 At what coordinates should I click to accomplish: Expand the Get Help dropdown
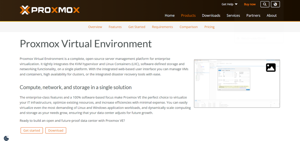pos(229,4)
